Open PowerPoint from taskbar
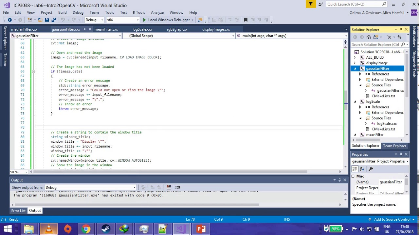 [x=201, y=229]
